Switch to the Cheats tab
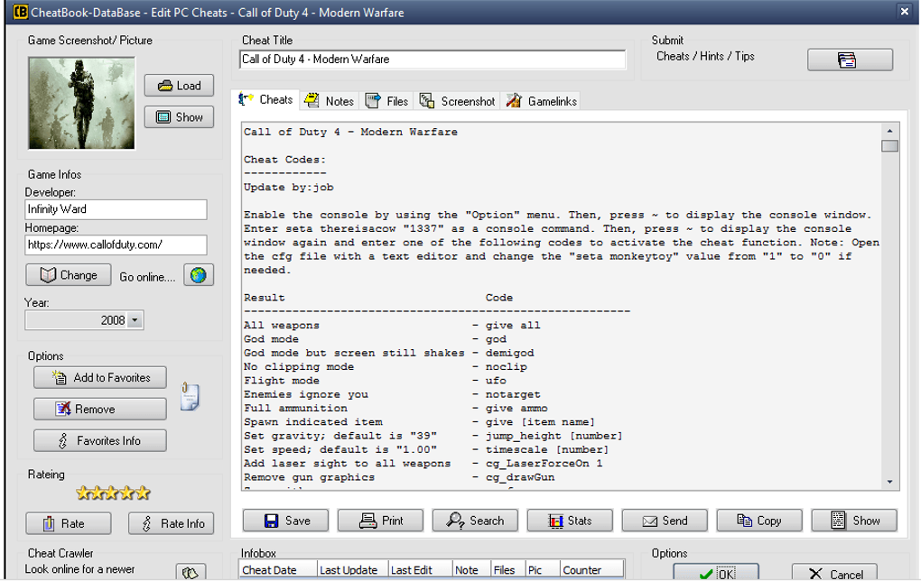Viewport: 921px width, 581px height. click(266, 100)
